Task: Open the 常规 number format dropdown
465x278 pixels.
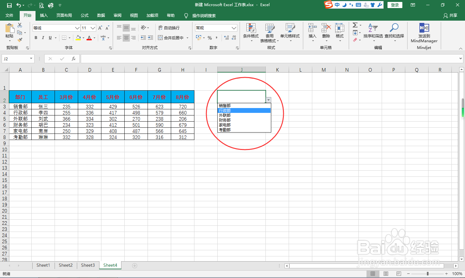Action: (x=234, y=28)
